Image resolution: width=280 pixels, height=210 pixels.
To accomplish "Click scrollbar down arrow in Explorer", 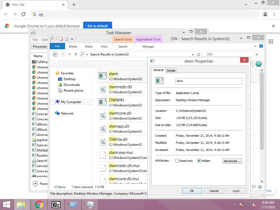I will (262, 182).
